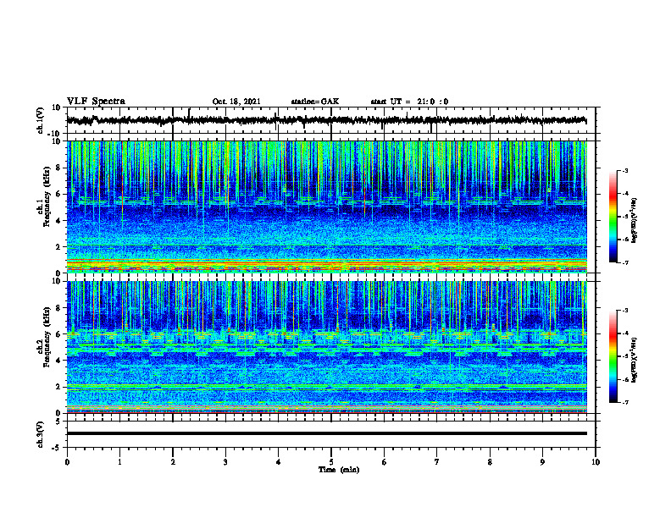Click the ch.1 spectrogram color scale bar
Viewport: 671px width, 518px height.
pyautogui.click(x=613, y=217)
